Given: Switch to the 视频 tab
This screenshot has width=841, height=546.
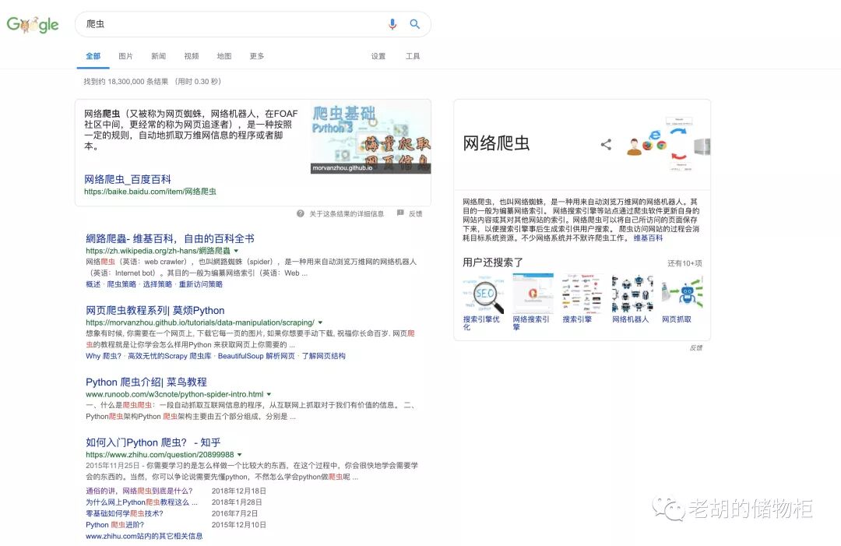Looking at the screenshot, I should (x=191, y=56).
